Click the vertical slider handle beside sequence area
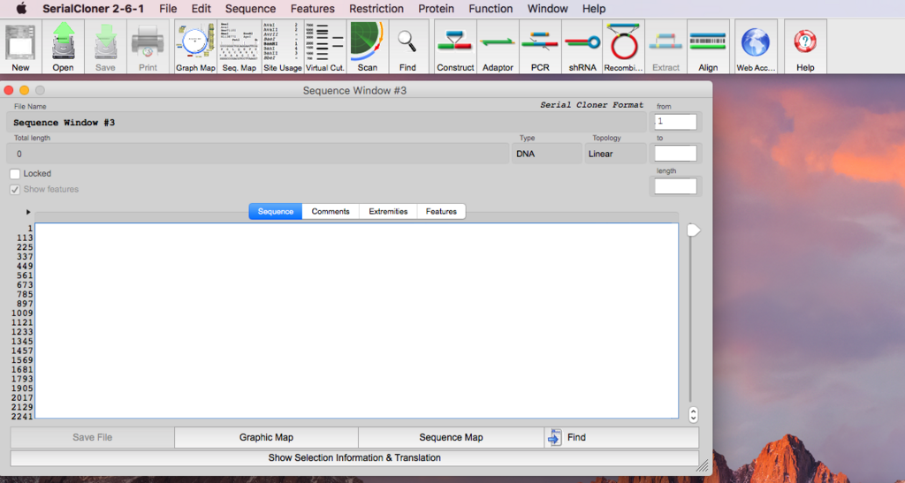 (694, 230)
